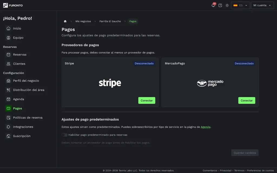Click the Guardar cambios button
Image resolution: width=277 pixels, height=173 pixels.
pyautogui.click(x=245, y=153)
